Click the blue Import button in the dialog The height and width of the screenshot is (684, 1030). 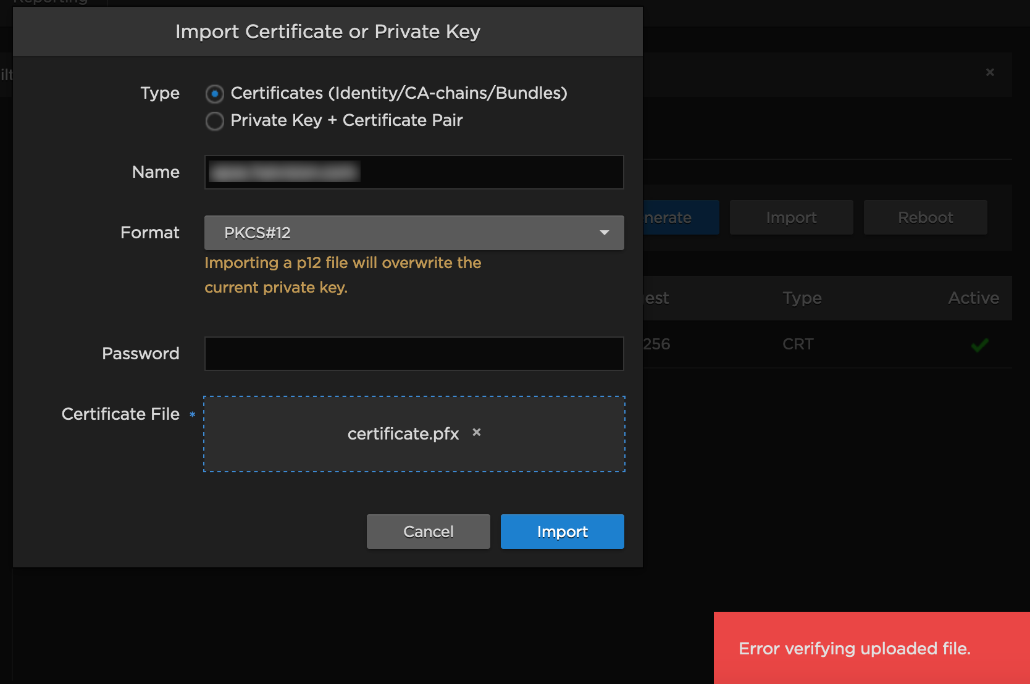pos(562,532)
